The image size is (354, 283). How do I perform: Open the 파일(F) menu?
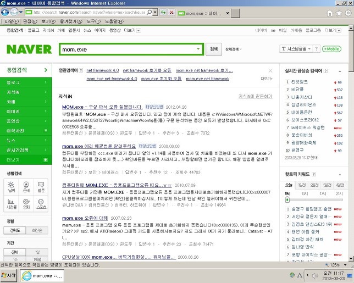point(12,21)
